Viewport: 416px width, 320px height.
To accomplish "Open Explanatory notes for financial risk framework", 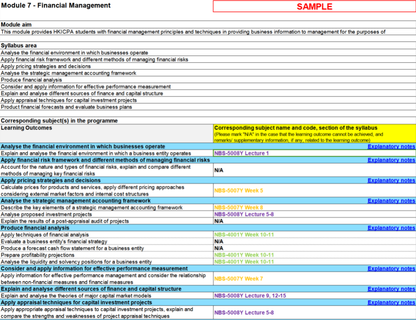I will point(391,160).
